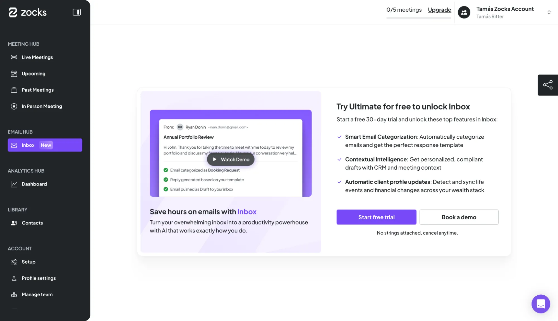Image resolution: width=558 pixels, height=321 pixels.
Task: Select the Inbox envelope icon
Action: [14, 145]
